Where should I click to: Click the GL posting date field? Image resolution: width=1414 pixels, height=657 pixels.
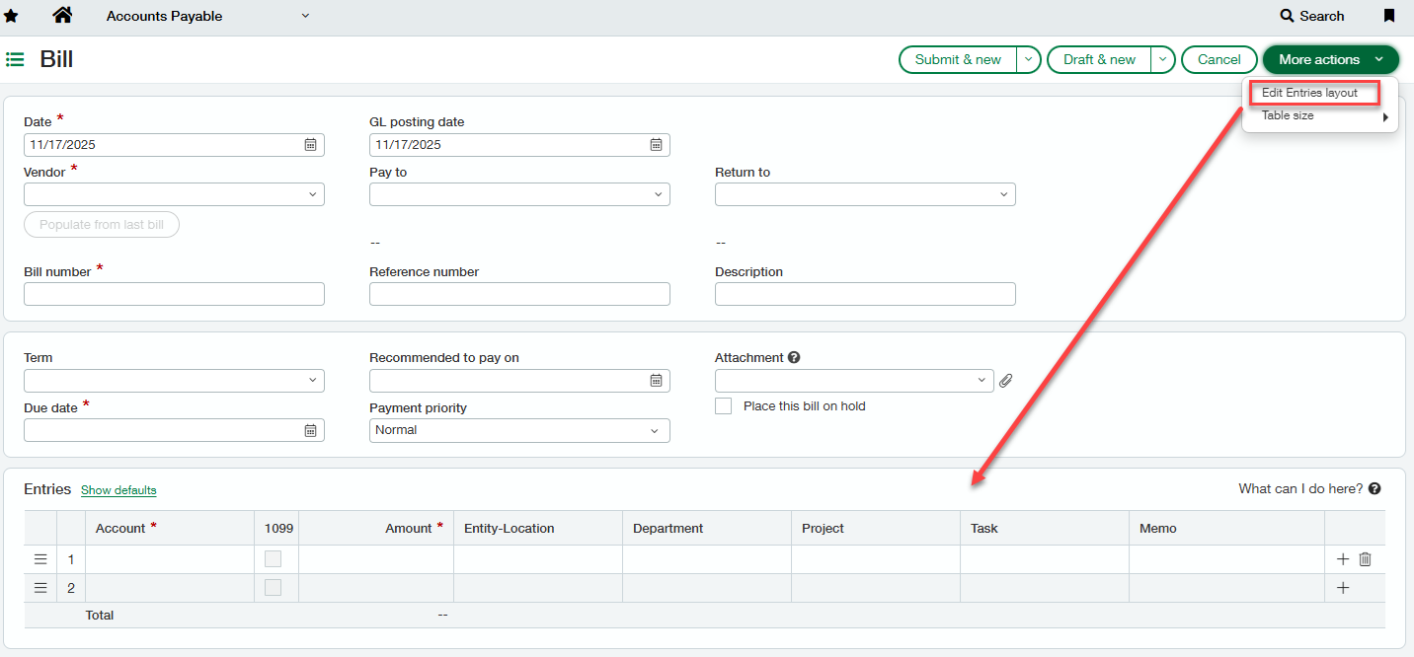tap(519, 145)
